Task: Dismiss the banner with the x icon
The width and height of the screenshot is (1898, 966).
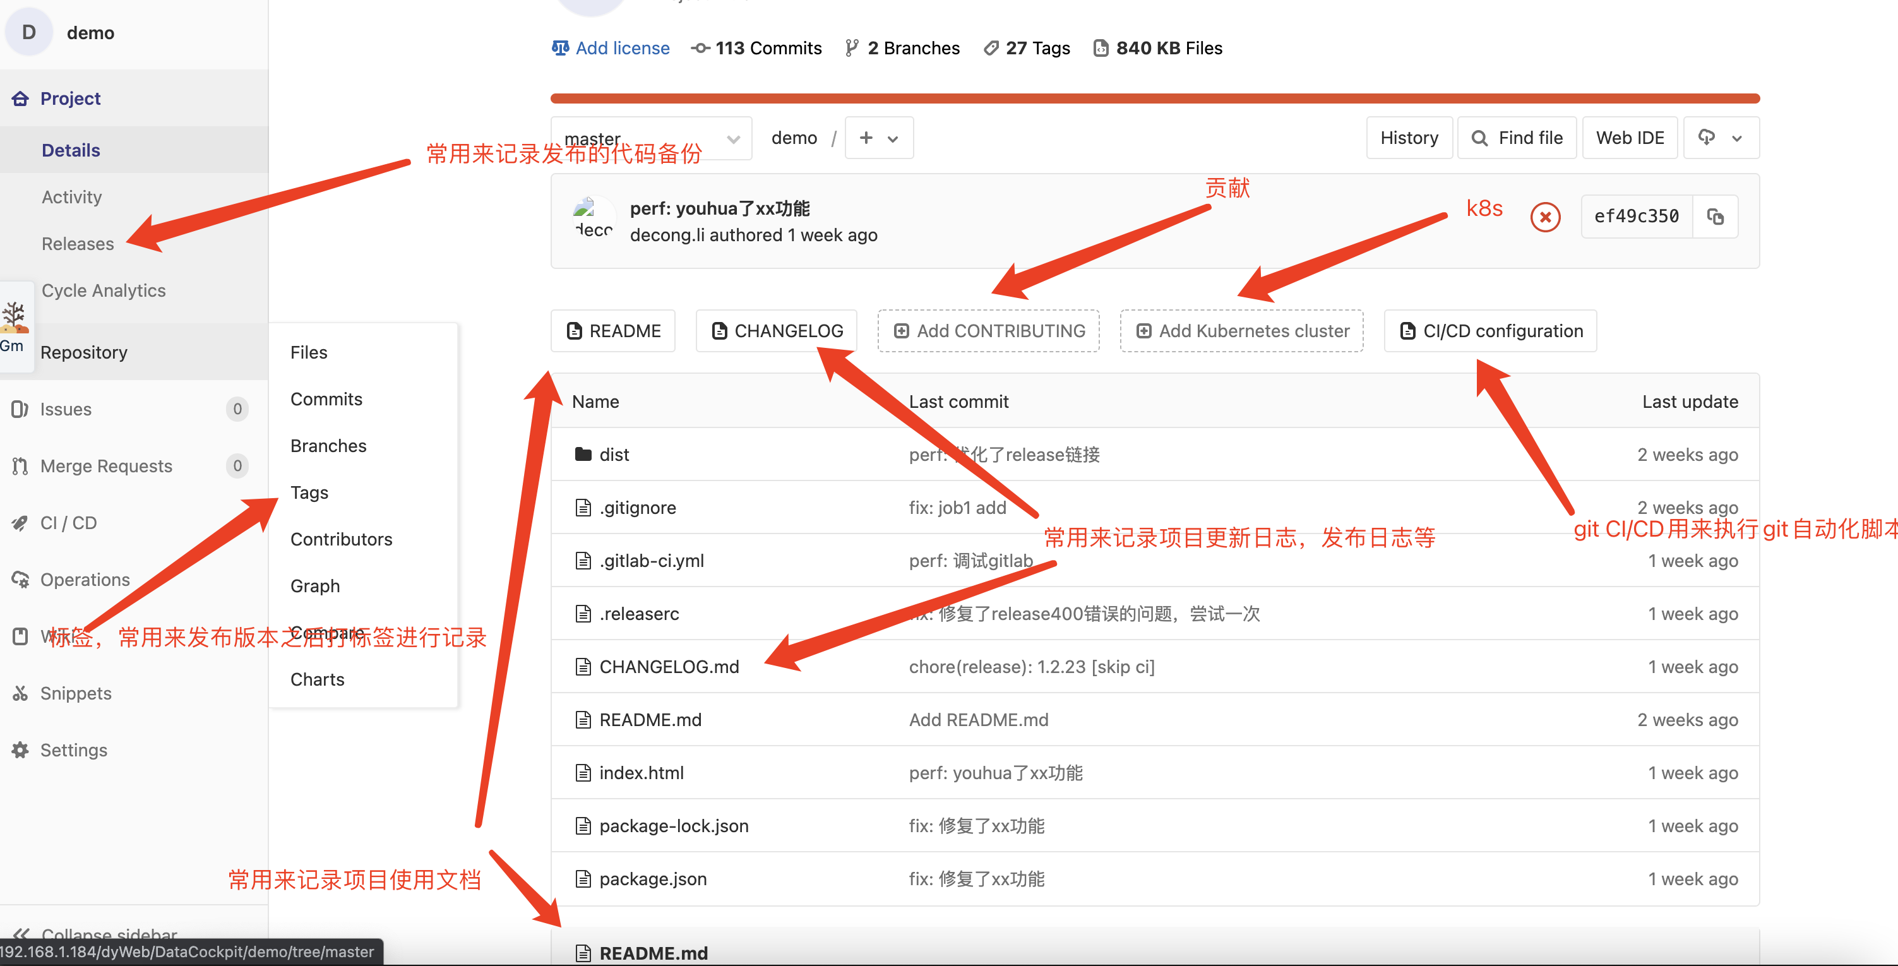Action: point(1545,216)
